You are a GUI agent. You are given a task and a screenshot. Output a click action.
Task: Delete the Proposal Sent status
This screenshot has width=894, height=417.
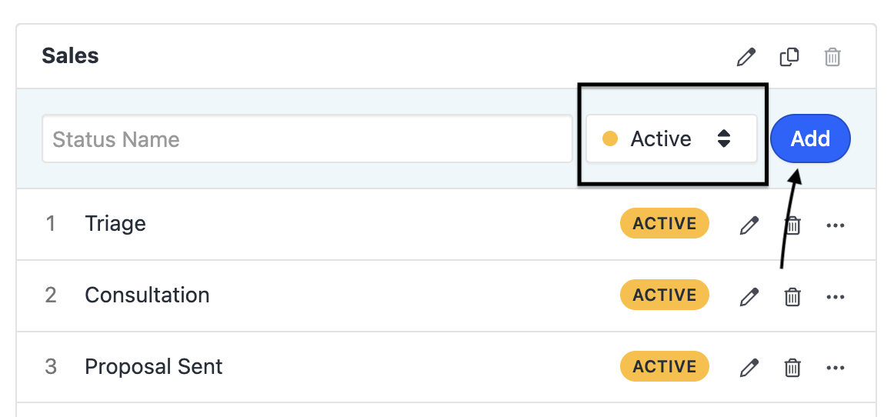[x=792, y=368]
